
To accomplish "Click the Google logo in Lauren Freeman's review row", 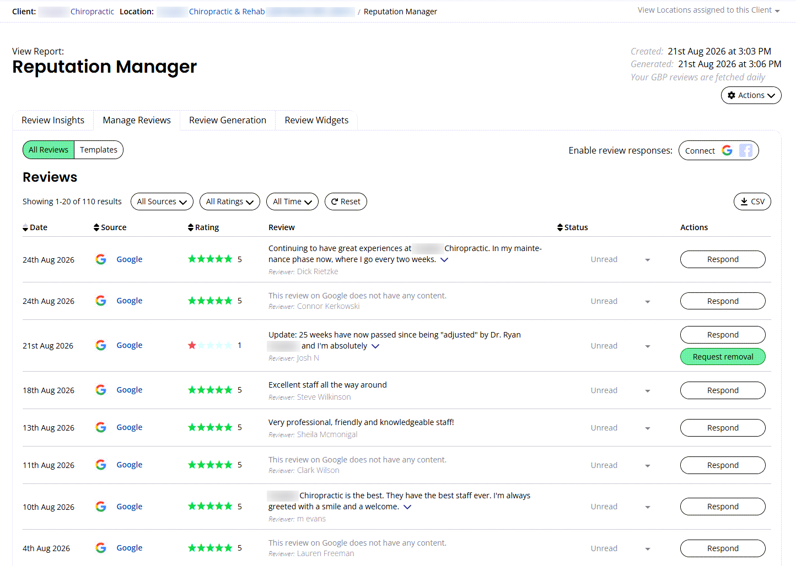I will [101, 548].
